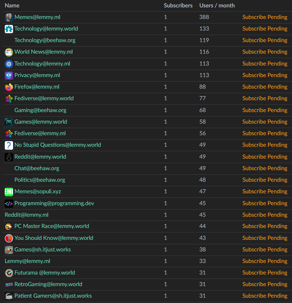The image size is (292, 303).
Task: Click the Games@lemmy.world controller icon
Action: click(x=9, y=122)
